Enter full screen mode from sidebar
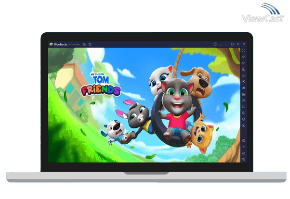This screenshot has height=199, width=290. (244, 50)
